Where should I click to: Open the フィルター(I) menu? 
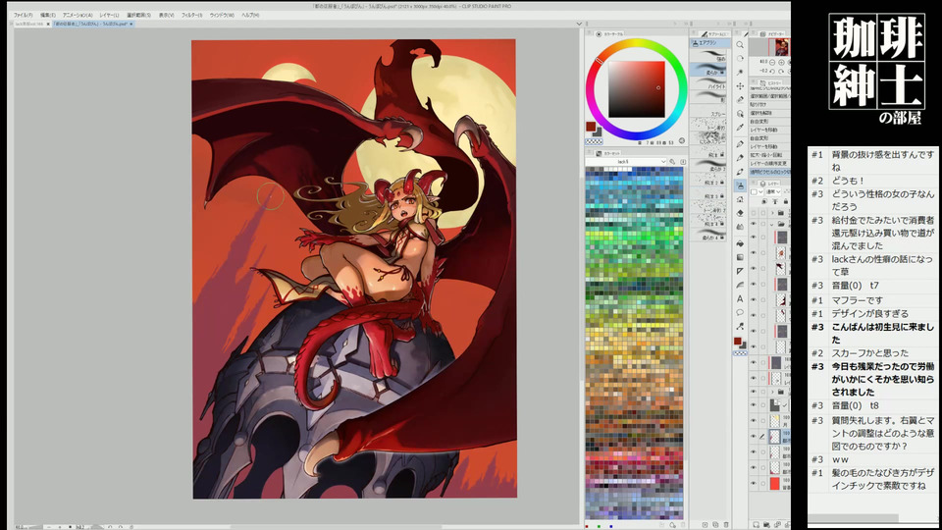pyautogui.click(x=191, y=15)
